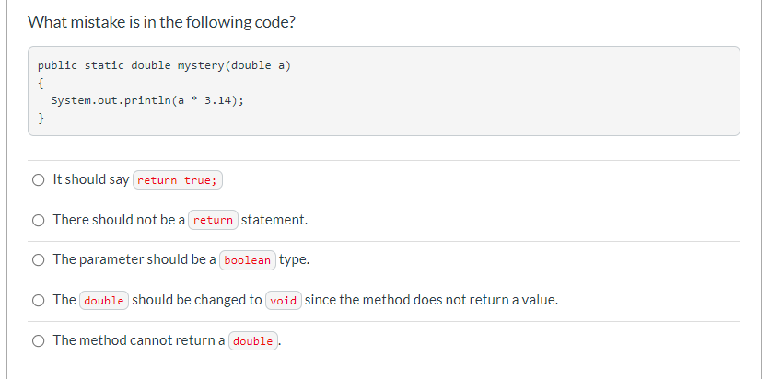The height and width of the screenshot is (379, 781).
Task: Select the 'It should say return true;' radio button
Action: coord(39,180)
